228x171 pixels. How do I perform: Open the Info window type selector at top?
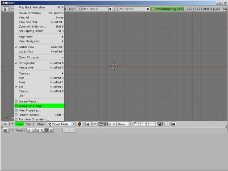coord(6,9)
